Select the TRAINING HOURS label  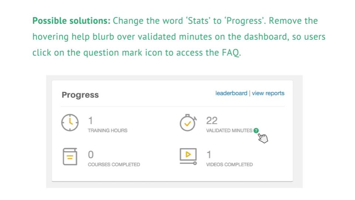108,130
